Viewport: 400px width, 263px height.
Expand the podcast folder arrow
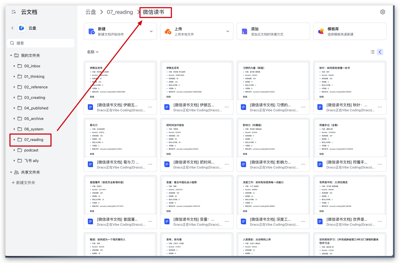(x=14, y=150)
